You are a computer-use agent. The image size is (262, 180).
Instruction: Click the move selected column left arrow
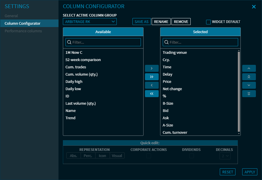tap(152, 85)
